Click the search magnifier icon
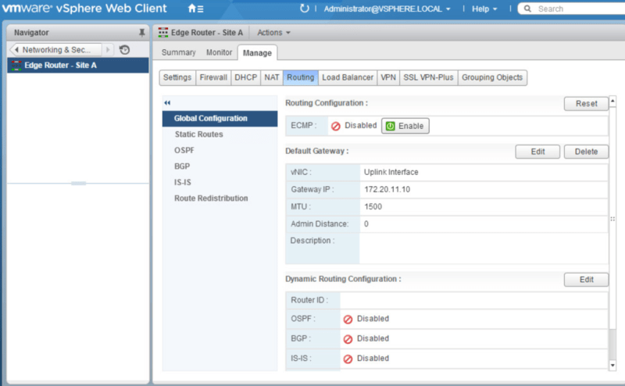Screen dimensions: 625x386 click(x=528, y=9)
